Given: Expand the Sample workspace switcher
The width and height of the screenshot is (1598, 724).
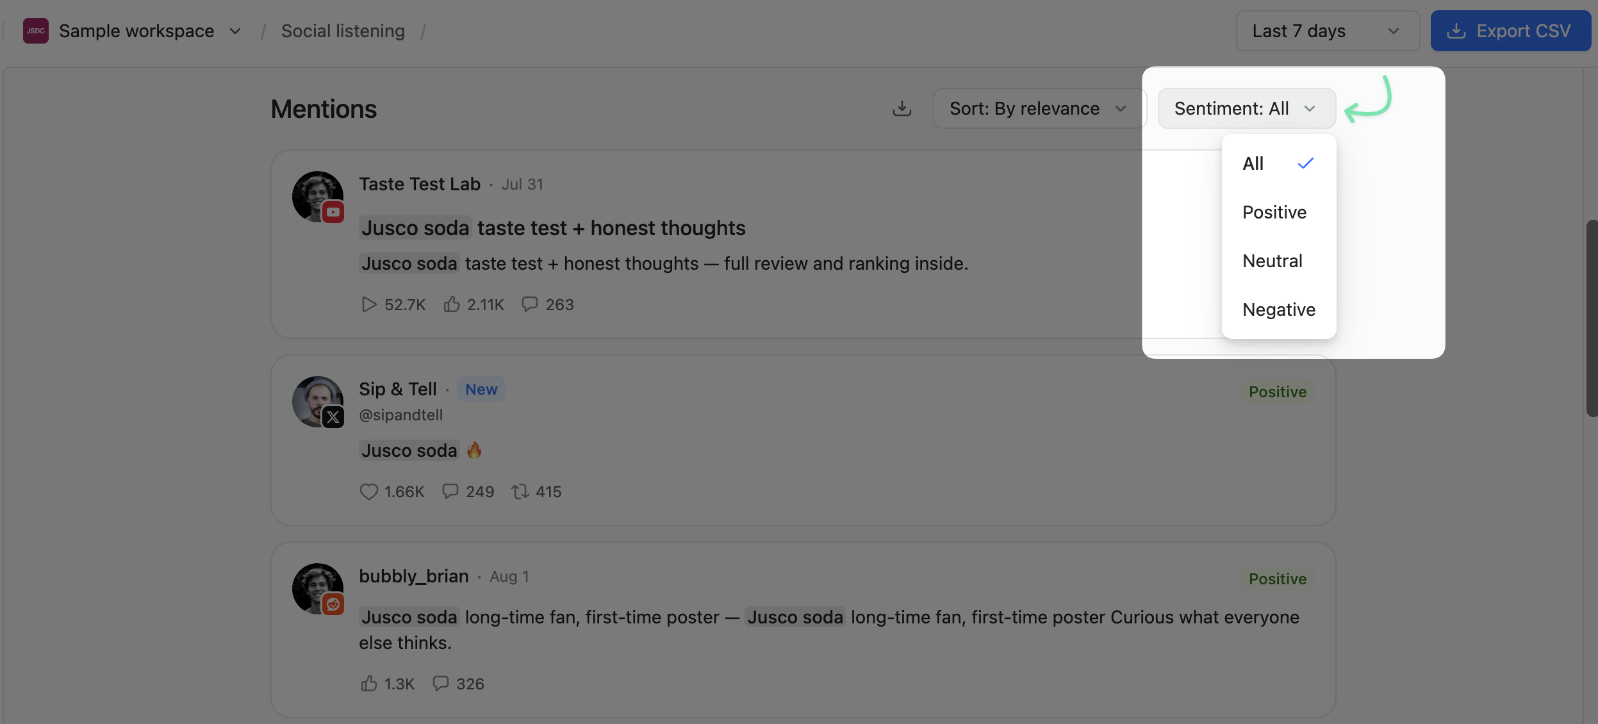Looking at the screenshot, I should pos(133,31).
